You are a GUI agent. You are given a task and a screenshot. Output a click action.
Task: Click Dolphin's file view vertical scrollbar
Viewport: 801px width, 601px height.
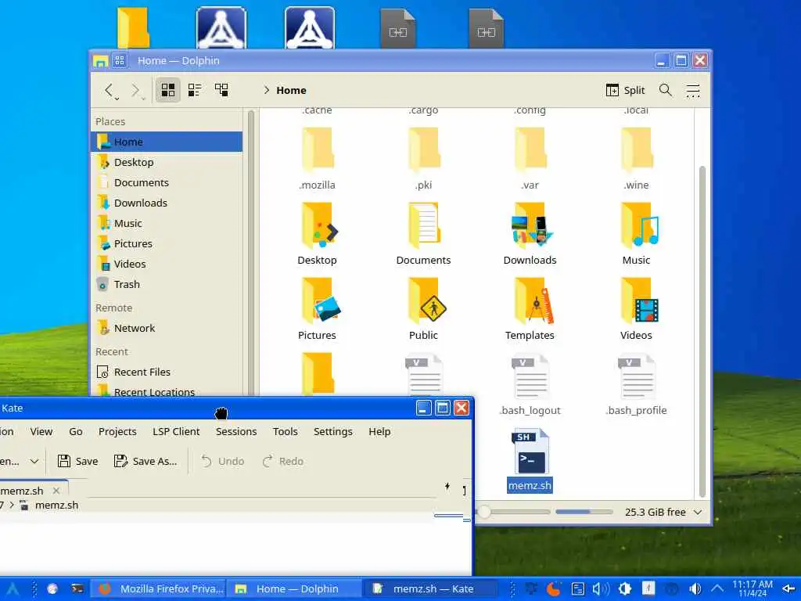[x=702, y=331]
